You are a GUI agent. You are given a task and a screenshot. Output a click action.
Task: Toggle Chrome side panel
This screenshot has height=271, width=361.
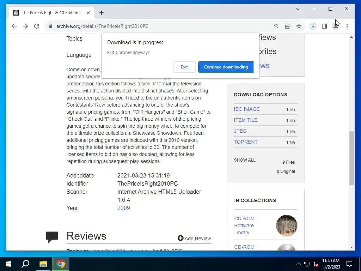tap(324, 26)
